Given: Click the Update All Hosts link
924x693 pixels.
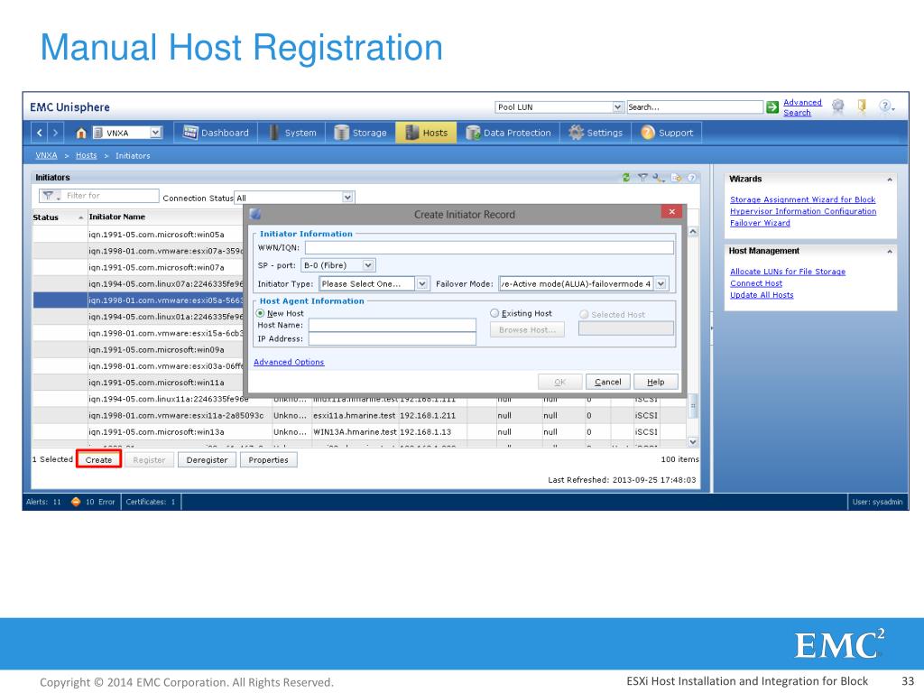Looking at the screenshot, I should (x=762, y=295).
